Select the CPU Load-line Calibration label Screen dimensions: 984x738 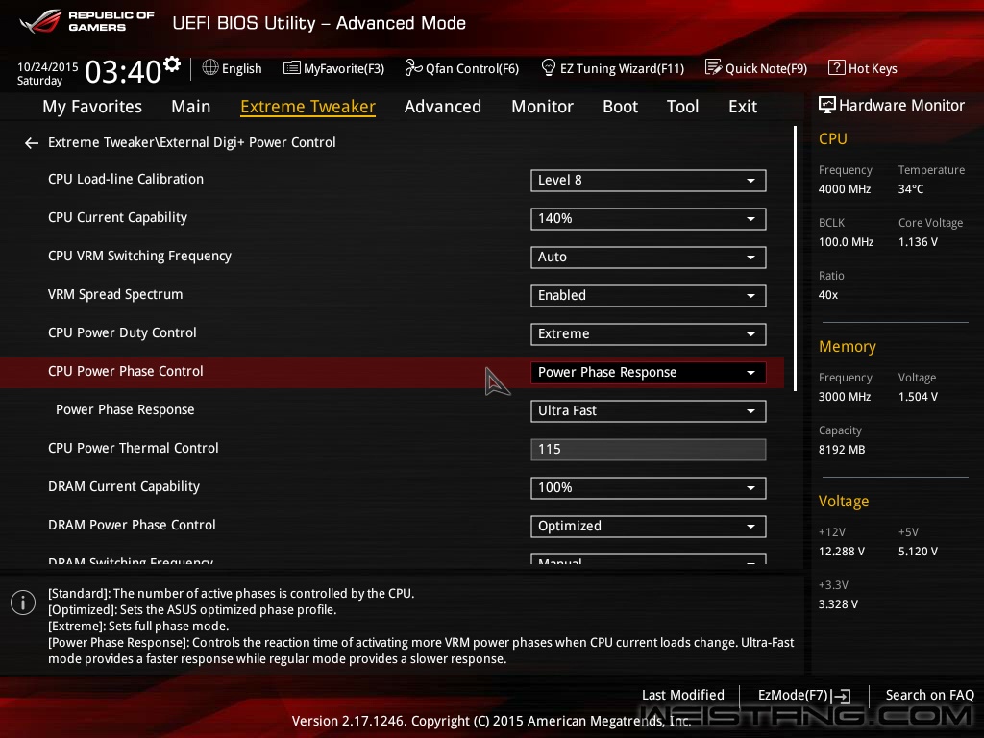126,179
